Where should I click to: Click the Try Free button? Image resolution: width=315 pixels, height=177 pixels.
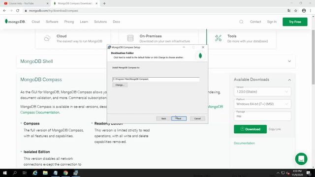click(x=295, y=22)
